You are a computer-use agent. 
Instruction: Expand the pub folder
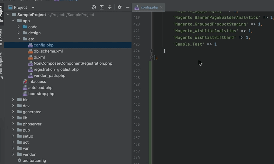click(x=13, y=130)
